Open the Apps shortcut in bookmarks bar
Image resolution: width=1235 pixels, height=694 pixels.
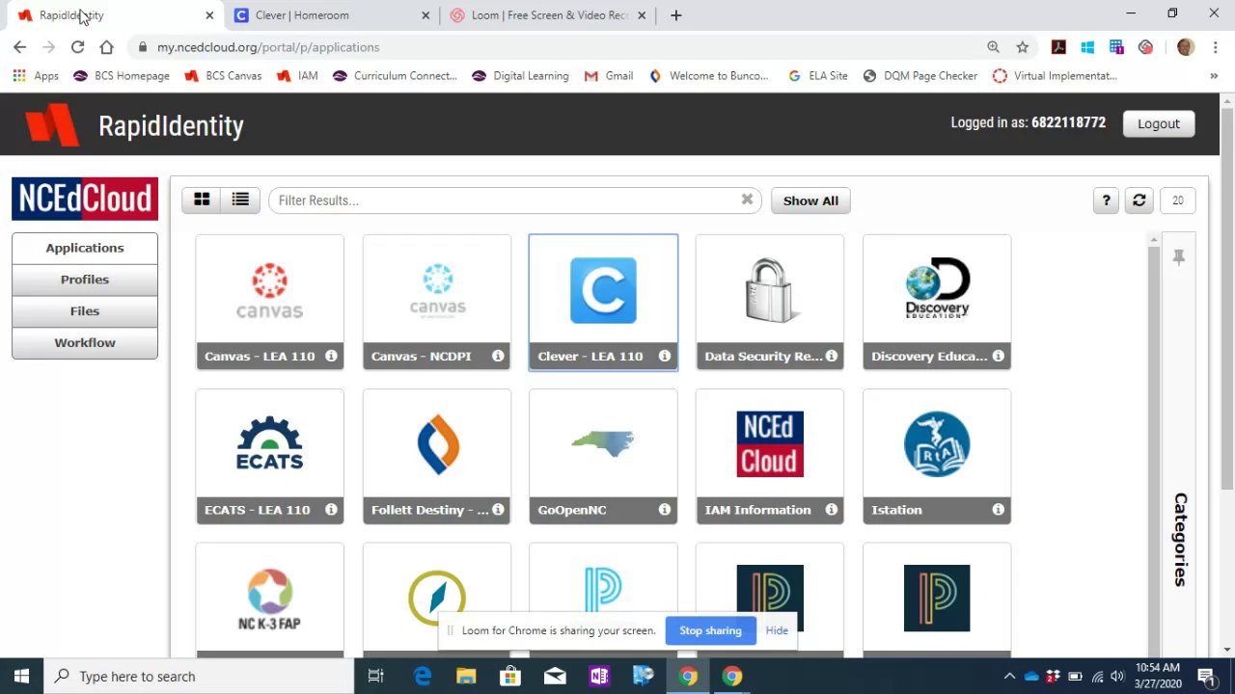(36, 76)
